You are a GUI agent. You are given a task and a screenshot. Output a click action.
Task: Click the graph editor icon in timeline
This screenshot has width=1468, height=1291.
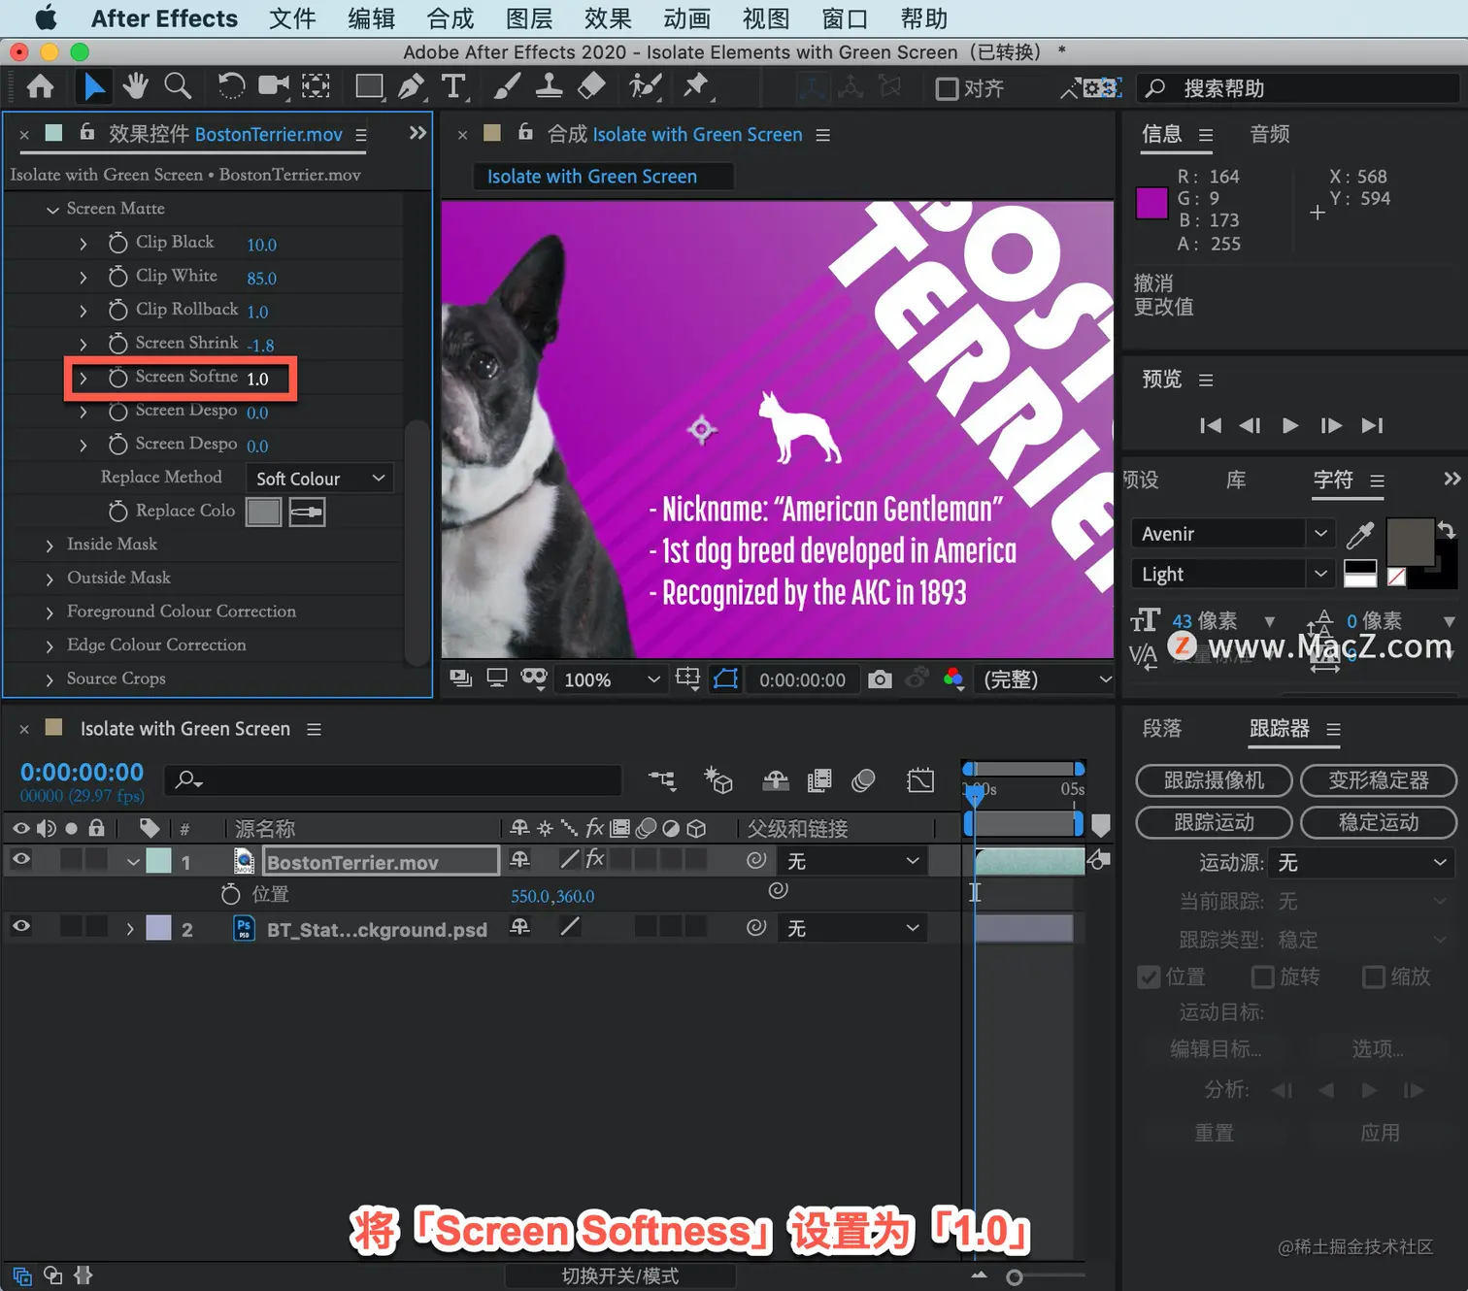(x=920, y=779)
